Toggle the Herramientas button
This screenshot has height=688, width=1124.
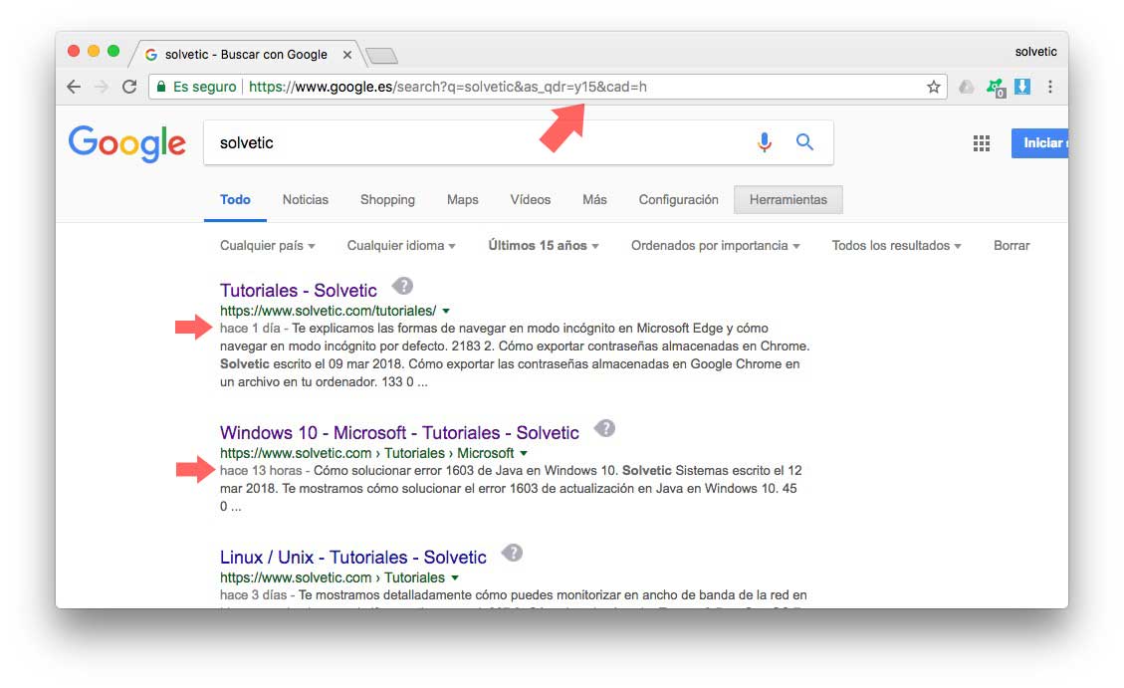click(787, 200)
